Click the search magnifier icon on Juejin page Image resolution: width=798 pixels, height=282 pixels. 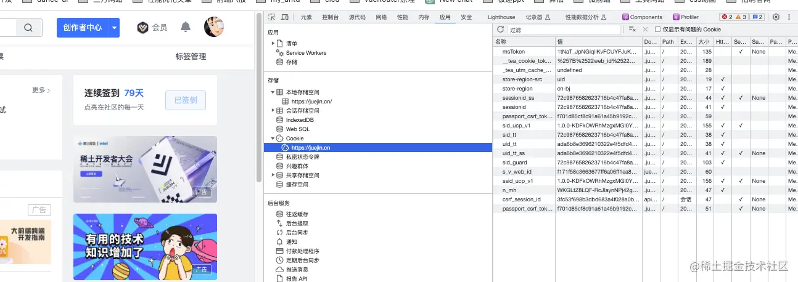pos(28,28)
